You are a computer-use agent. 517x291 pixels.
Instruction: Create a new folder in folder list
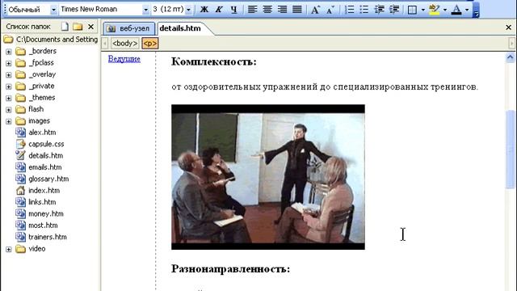point(78,27)
